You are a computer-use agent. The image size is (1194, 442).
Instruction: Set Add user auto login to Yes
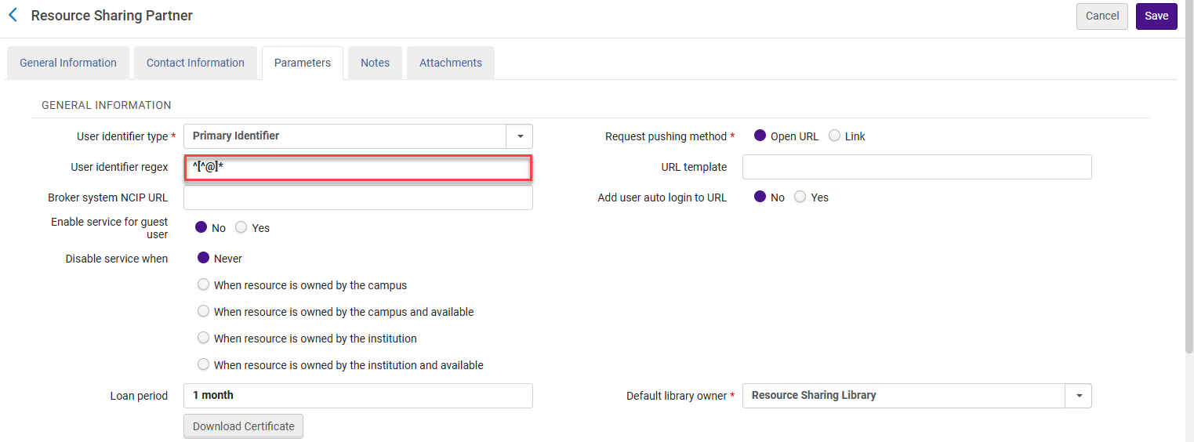800,197
